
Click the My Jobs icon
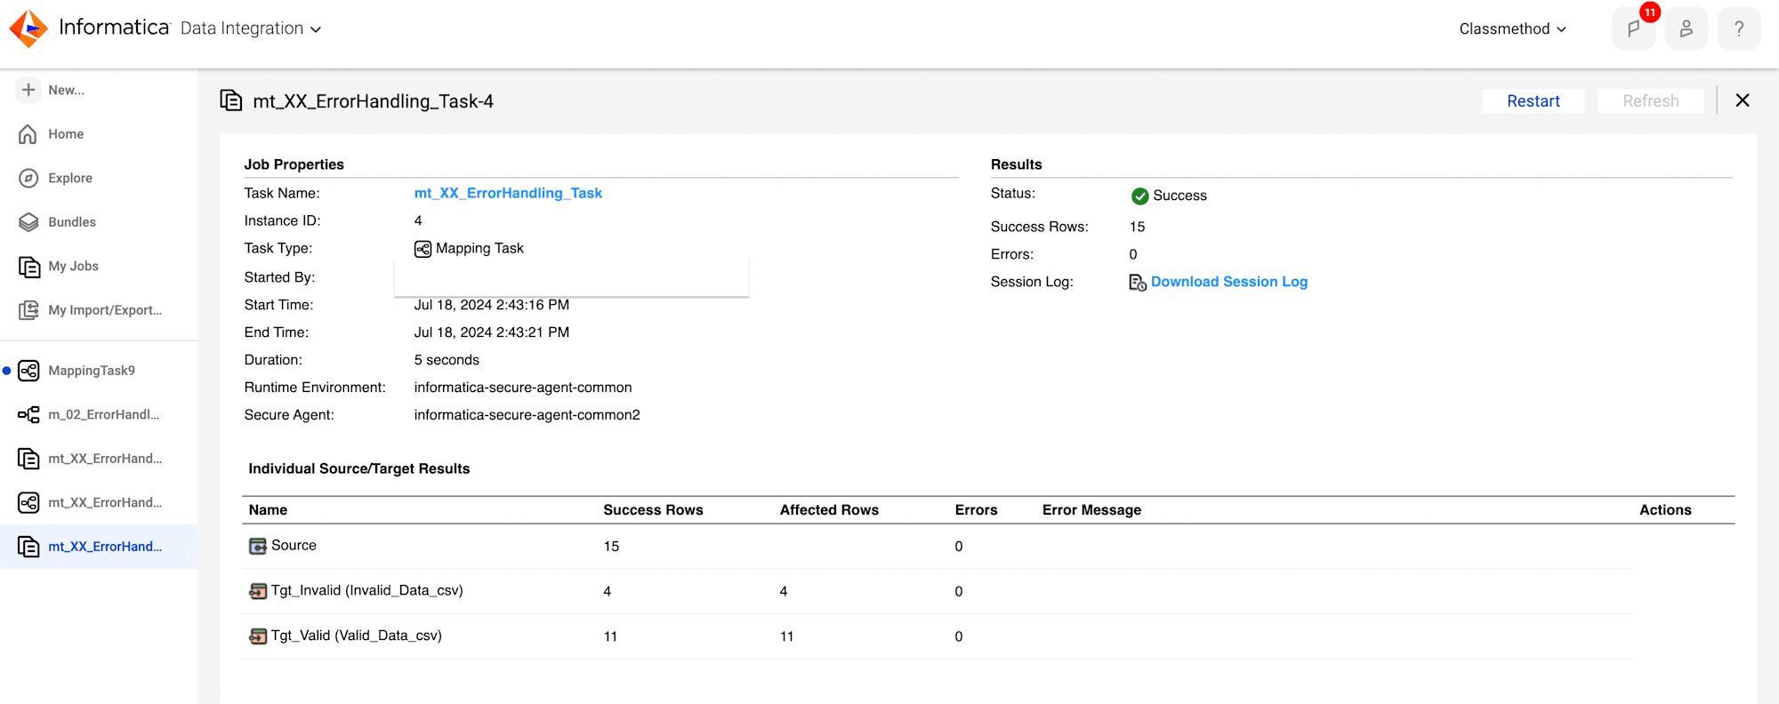coord(28,266)
